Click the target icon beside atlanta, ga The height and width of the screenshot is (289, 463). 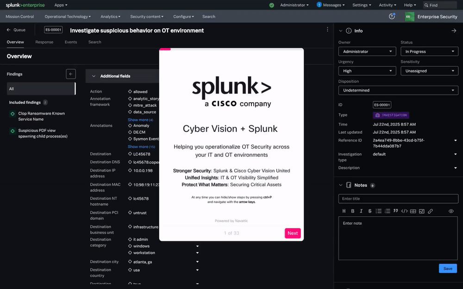130,262
